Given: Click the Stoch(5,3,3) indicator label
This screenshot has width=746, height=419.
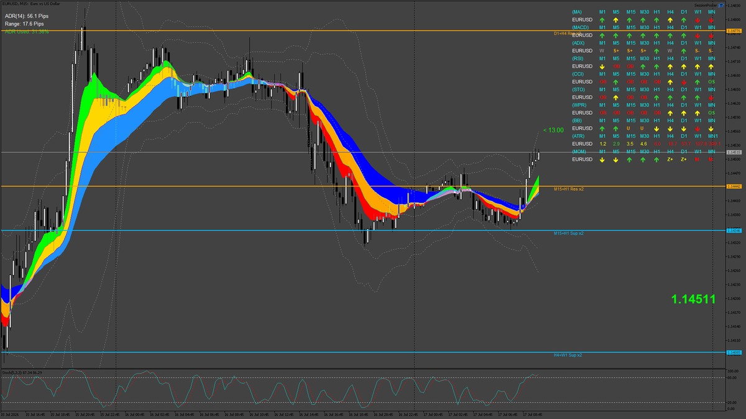Looking at the screenshot, I should (21, 372).
